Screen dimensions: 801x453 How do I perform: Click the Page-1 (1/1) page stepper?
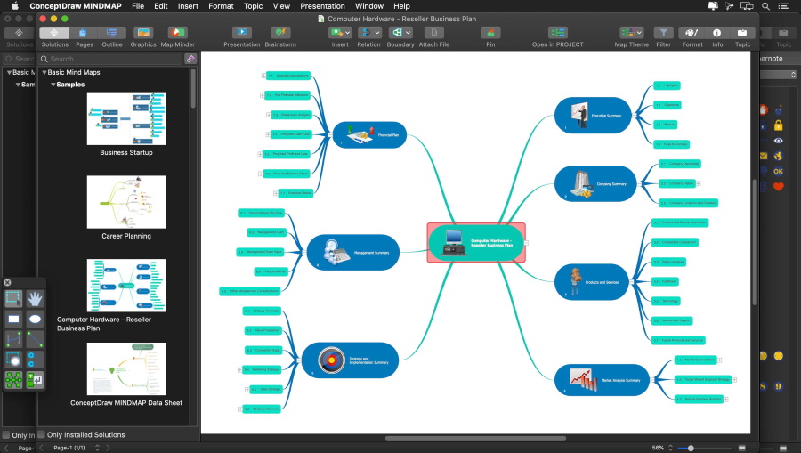point(97,448)
